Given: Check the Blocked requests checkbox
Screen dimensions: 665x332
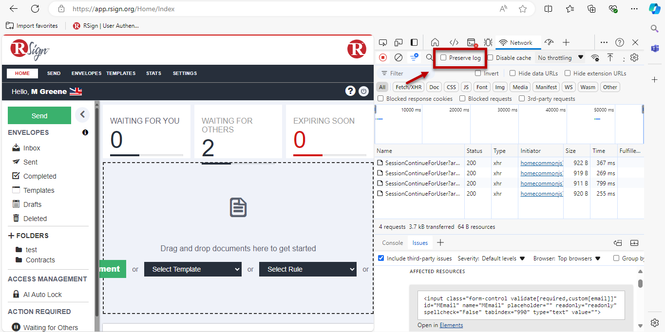Looking at the screenshot, I should pyautogui.click(x=462, y=98).
